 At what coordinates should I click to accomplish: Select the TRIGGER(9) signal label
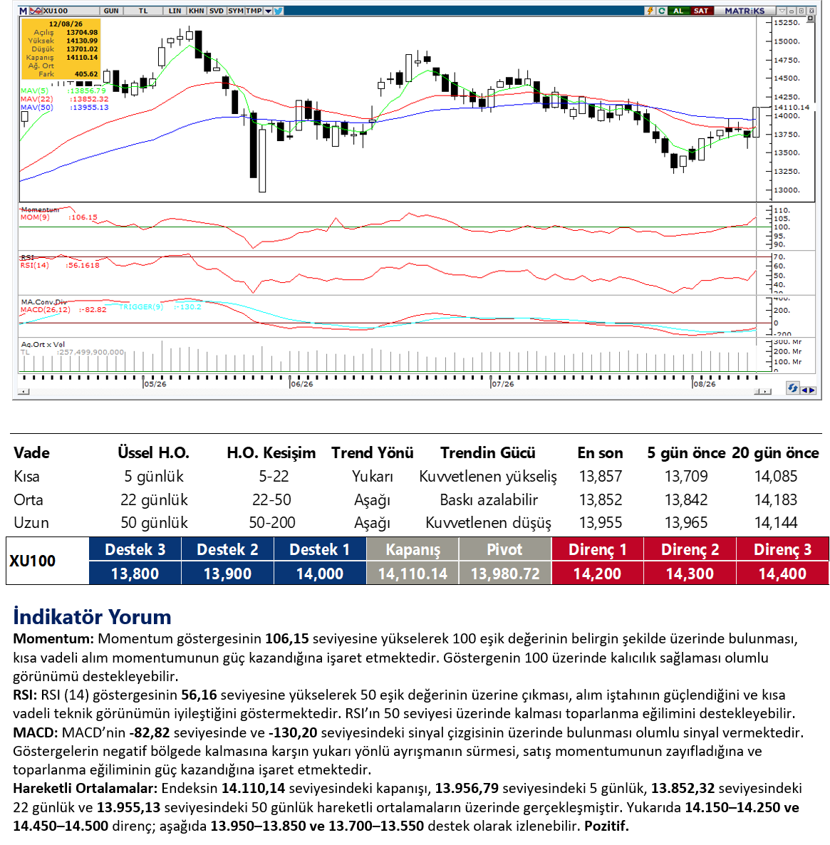[141, 306]
